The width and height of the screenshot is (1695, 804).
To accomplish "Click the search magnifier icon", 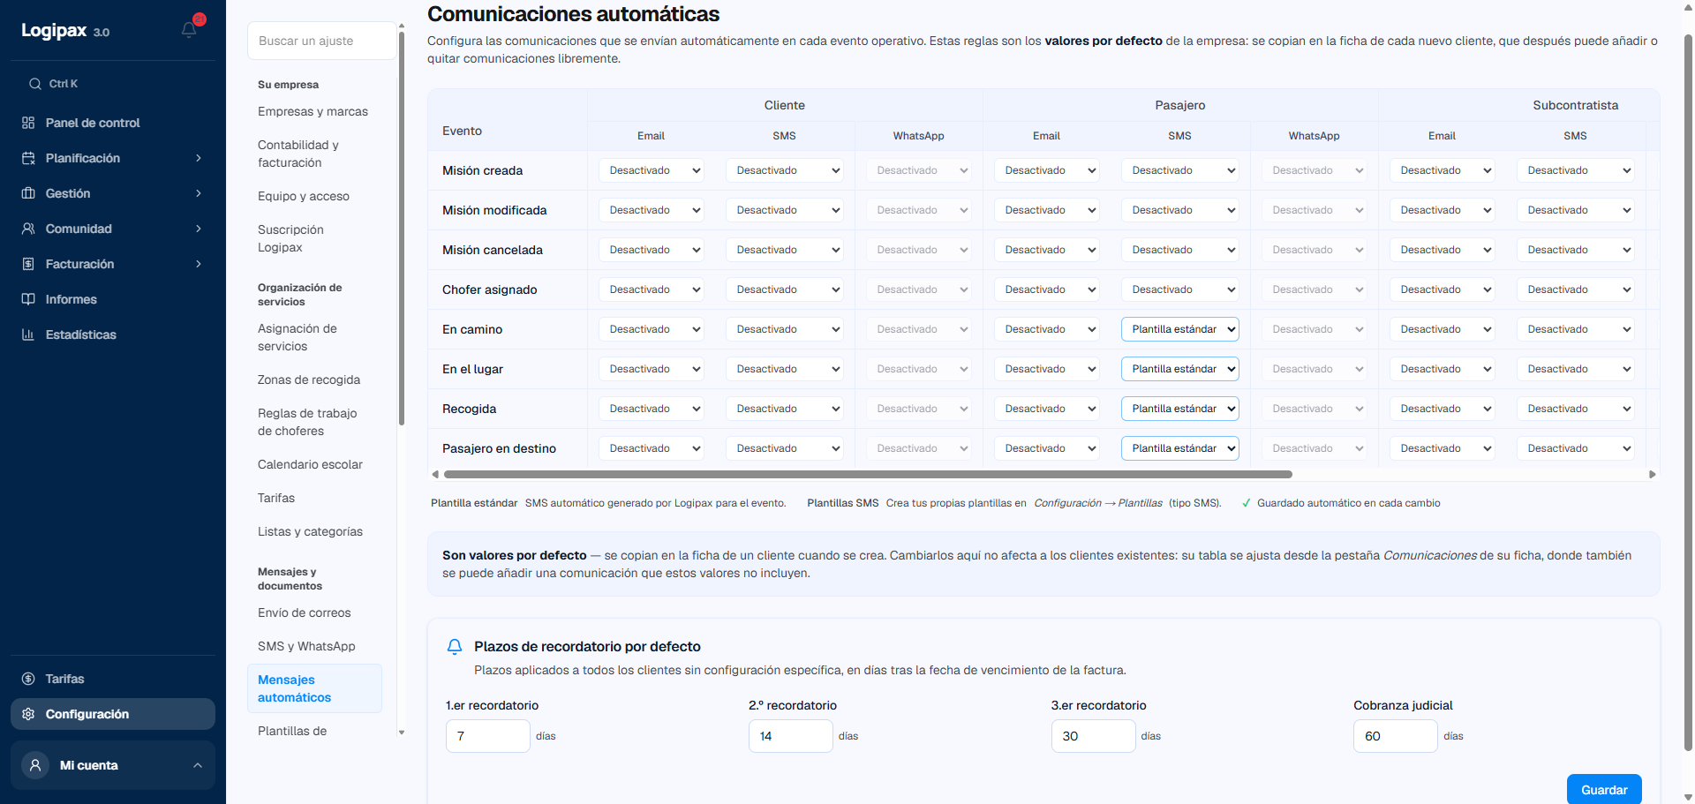I will [x=35, y=84].
